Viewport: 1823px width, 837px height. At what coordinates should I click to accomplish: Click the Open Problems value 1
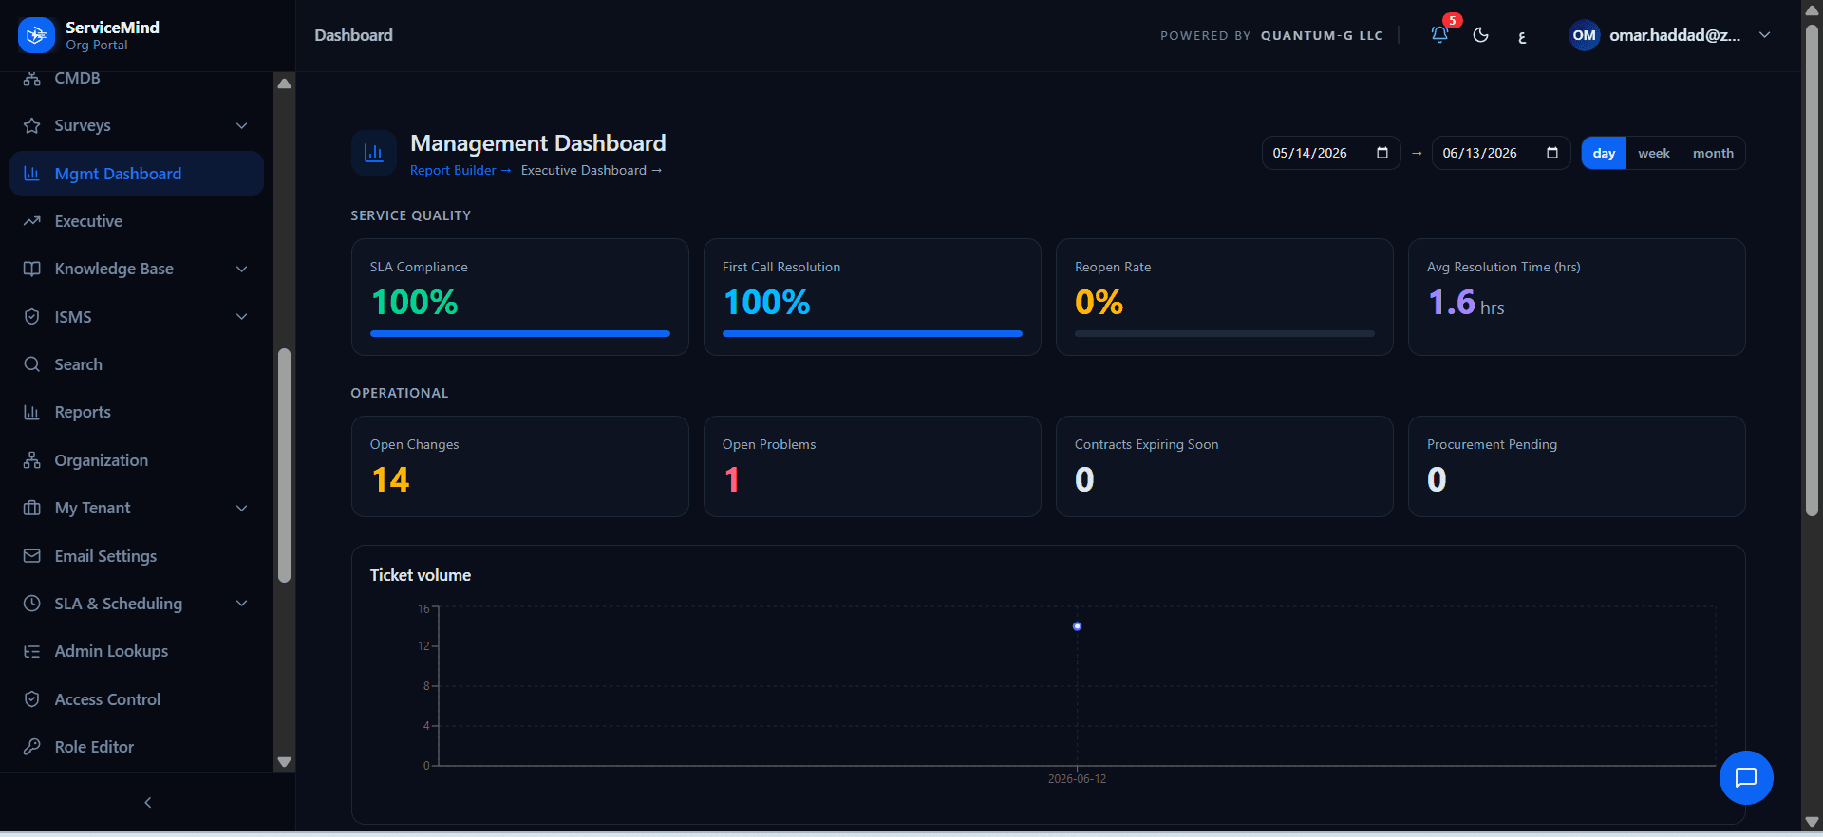click(x=731, y=479)
